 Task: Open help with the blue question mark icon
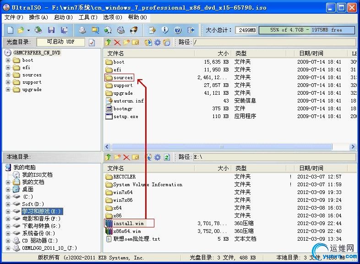tap(178, 30)
